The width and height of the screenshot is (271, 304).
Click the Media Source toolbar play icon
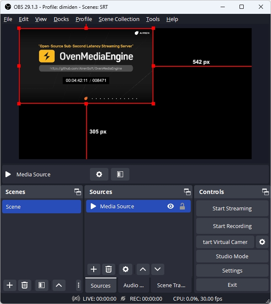(x=8, y=174)
